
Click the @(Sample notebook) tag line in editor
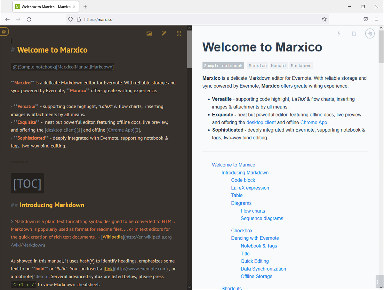62,67
